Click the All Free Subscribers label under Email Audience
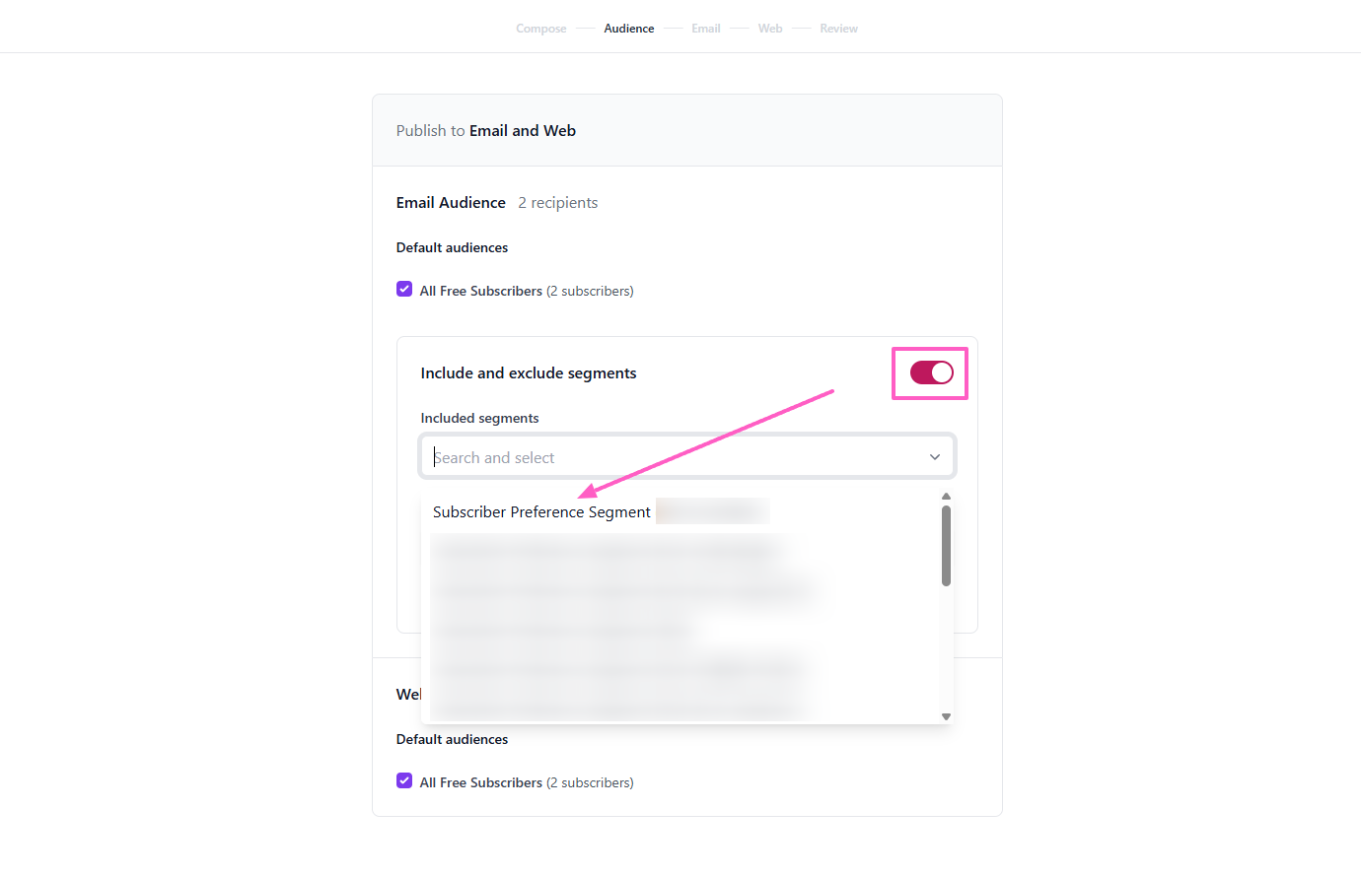This screenshot has width=1361, height=877. point(481,291)
